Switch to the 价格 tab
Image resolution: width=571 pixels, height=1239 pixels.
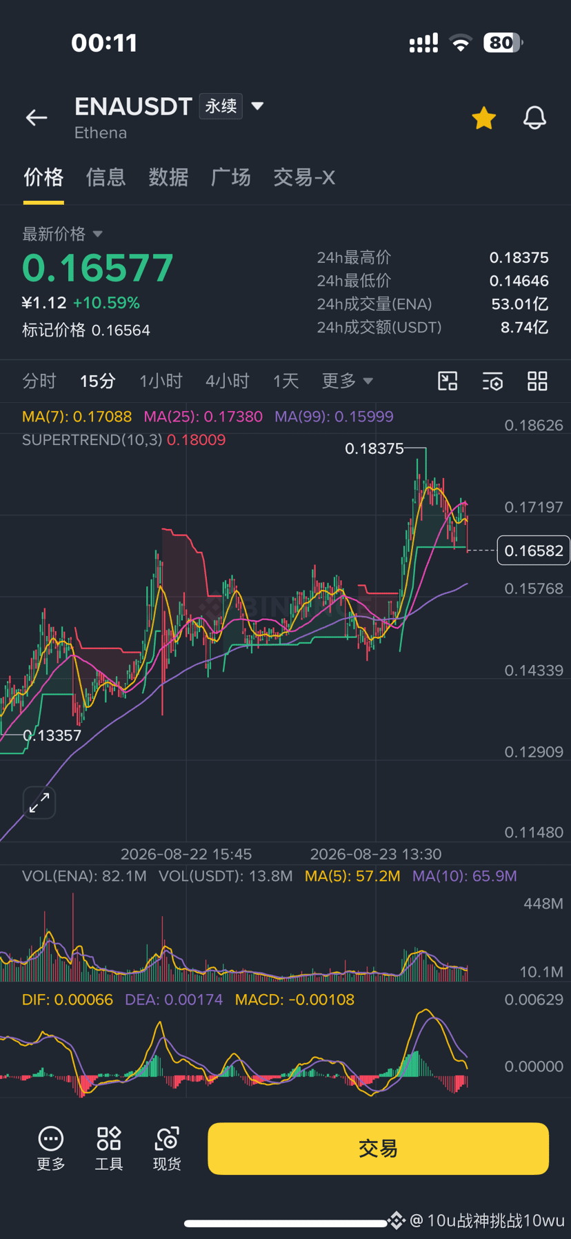click(x=43, y=177)
